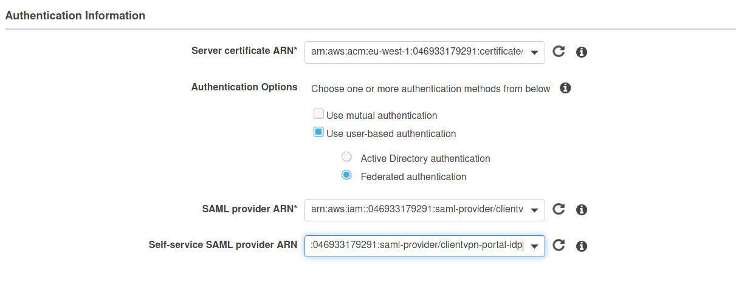
Task: Select Federated authentication radio button
Action: tap(346, 175)
